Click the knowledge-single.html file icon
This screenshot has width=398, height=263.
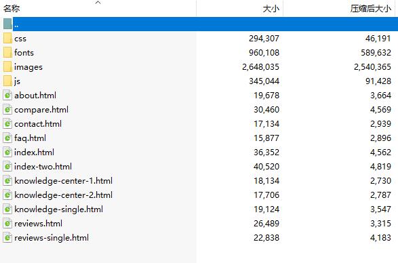tap(7, 209)
